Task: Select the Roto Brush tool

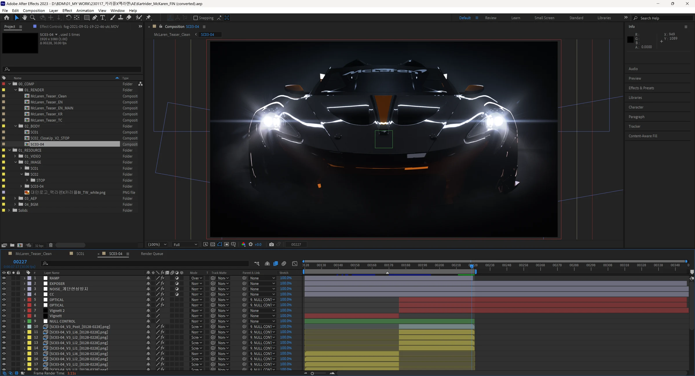Action: 139,18
